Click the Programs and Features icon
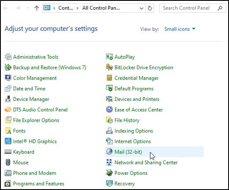 pyautogui.click(x=8, y=184)
